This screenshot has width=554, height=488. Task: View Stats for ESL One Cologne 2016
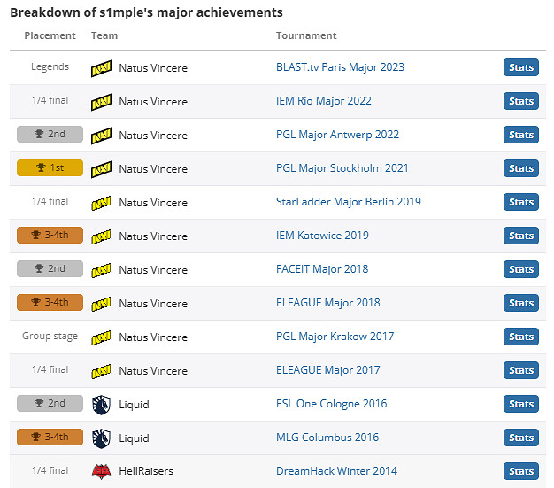coord(521,404)
